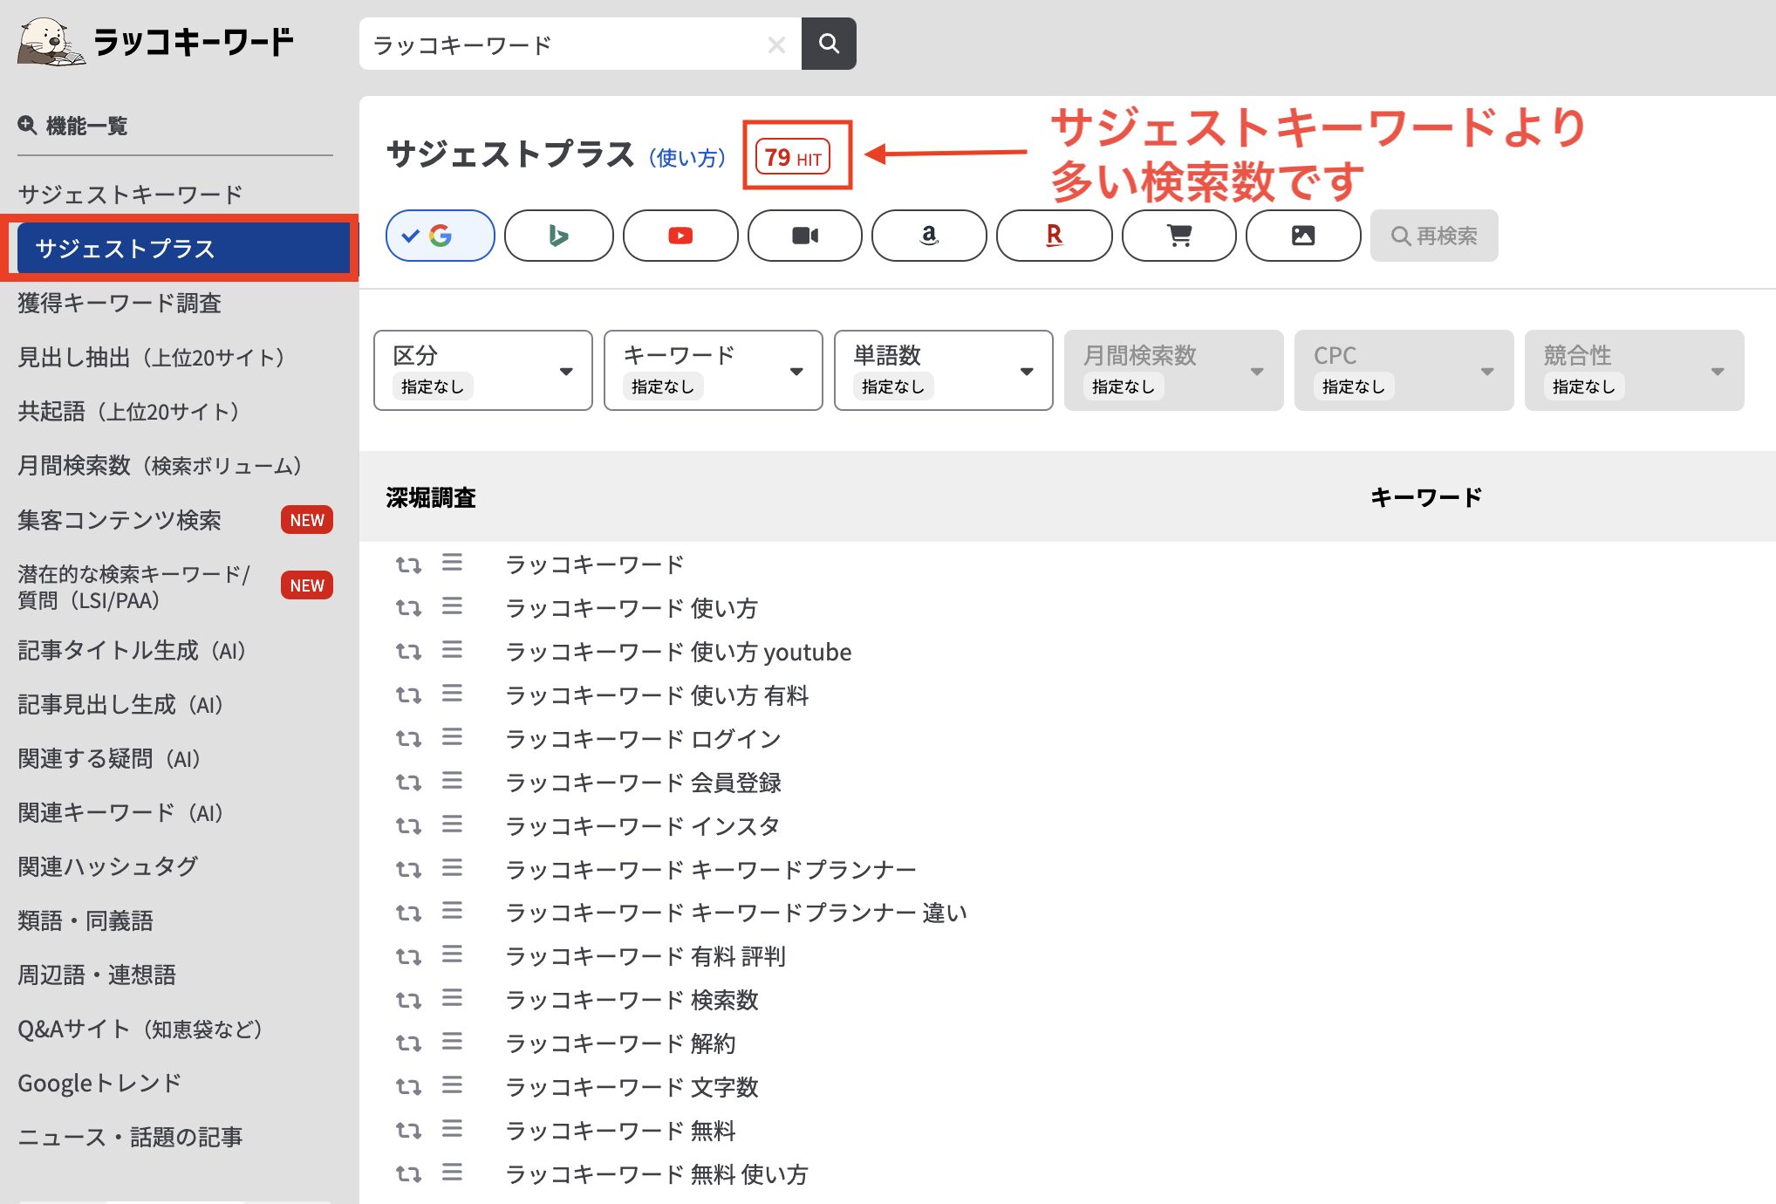This screenshot has height=1204, width=1776.
Task: Click deep-dive arrows icon for ラッコキーワード row
Action: [x=408, y=564]
